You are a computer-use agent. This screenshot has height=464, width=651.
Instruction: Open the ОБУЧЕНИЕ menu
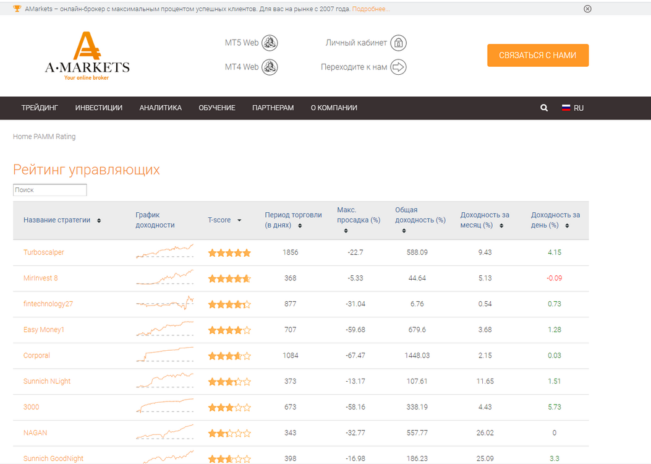[217, 108]
